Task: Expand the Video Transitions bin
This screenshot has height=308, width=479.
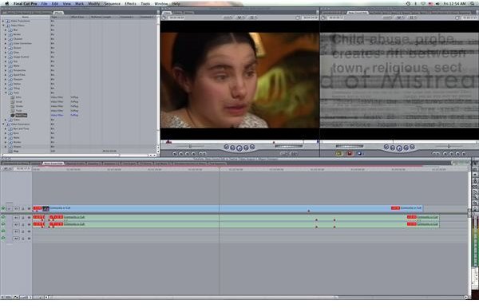Action: 3,21
